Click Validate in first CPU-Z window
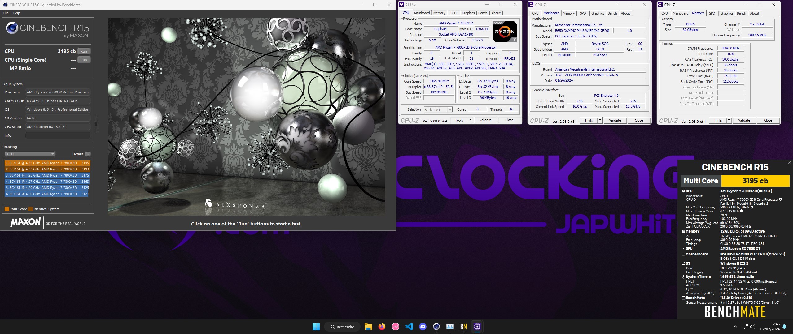The width and height of the screenshot is (793, 334). (x=485, y=120)
